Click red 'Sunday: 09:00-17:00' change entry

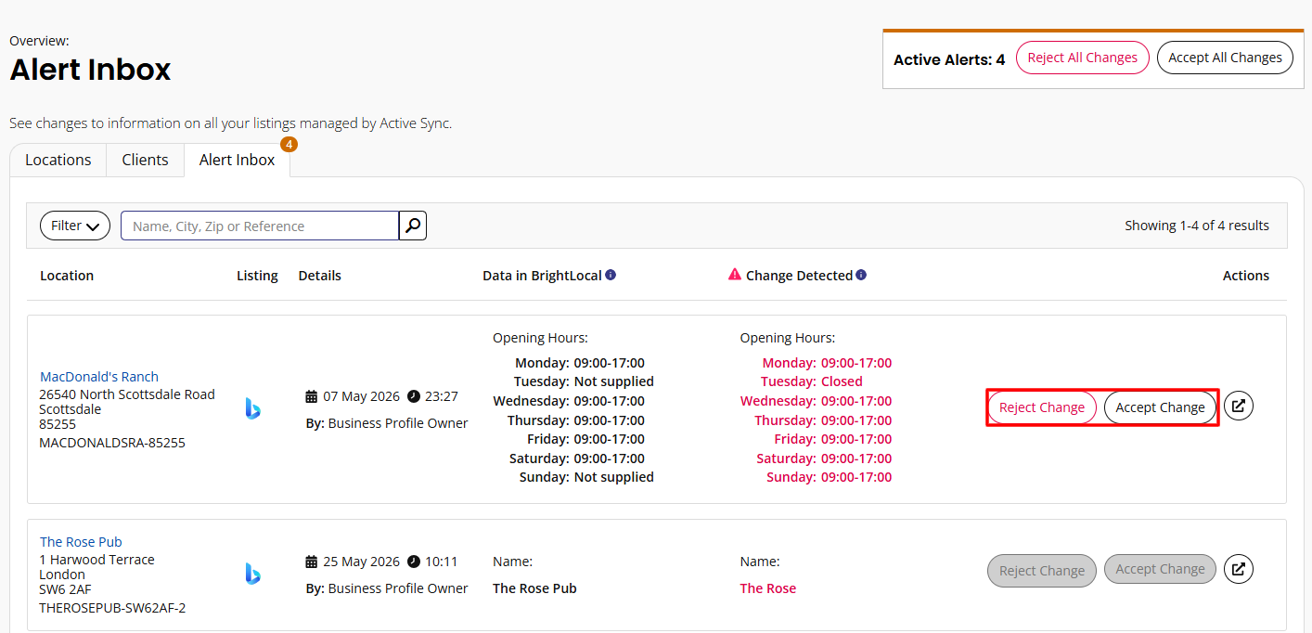[829, 477]
